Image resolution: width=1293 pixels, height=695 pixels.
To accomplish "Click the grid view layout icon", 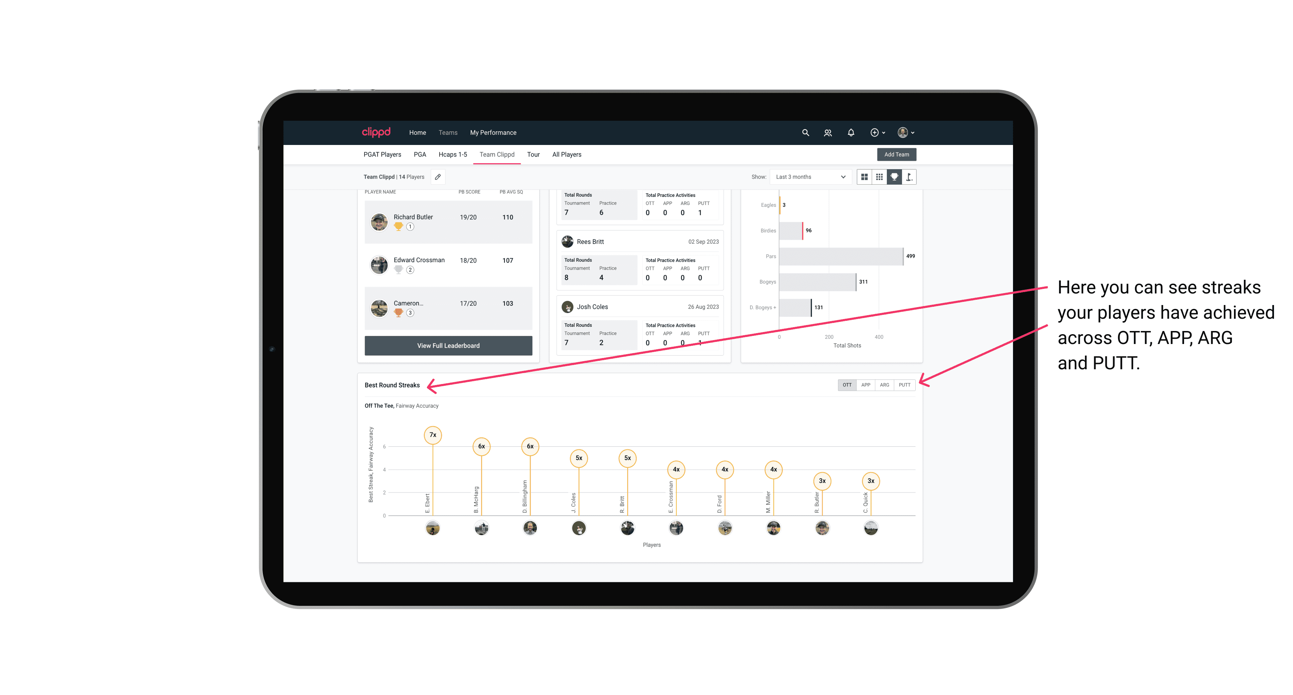I will click(865, 177).
